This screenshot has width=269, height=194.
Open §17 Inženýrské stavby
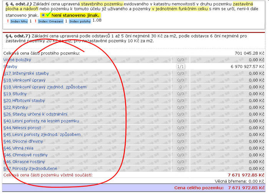pos(26,73)
